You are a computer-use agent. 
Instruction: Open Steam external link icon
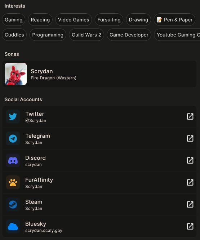point(190,204)
